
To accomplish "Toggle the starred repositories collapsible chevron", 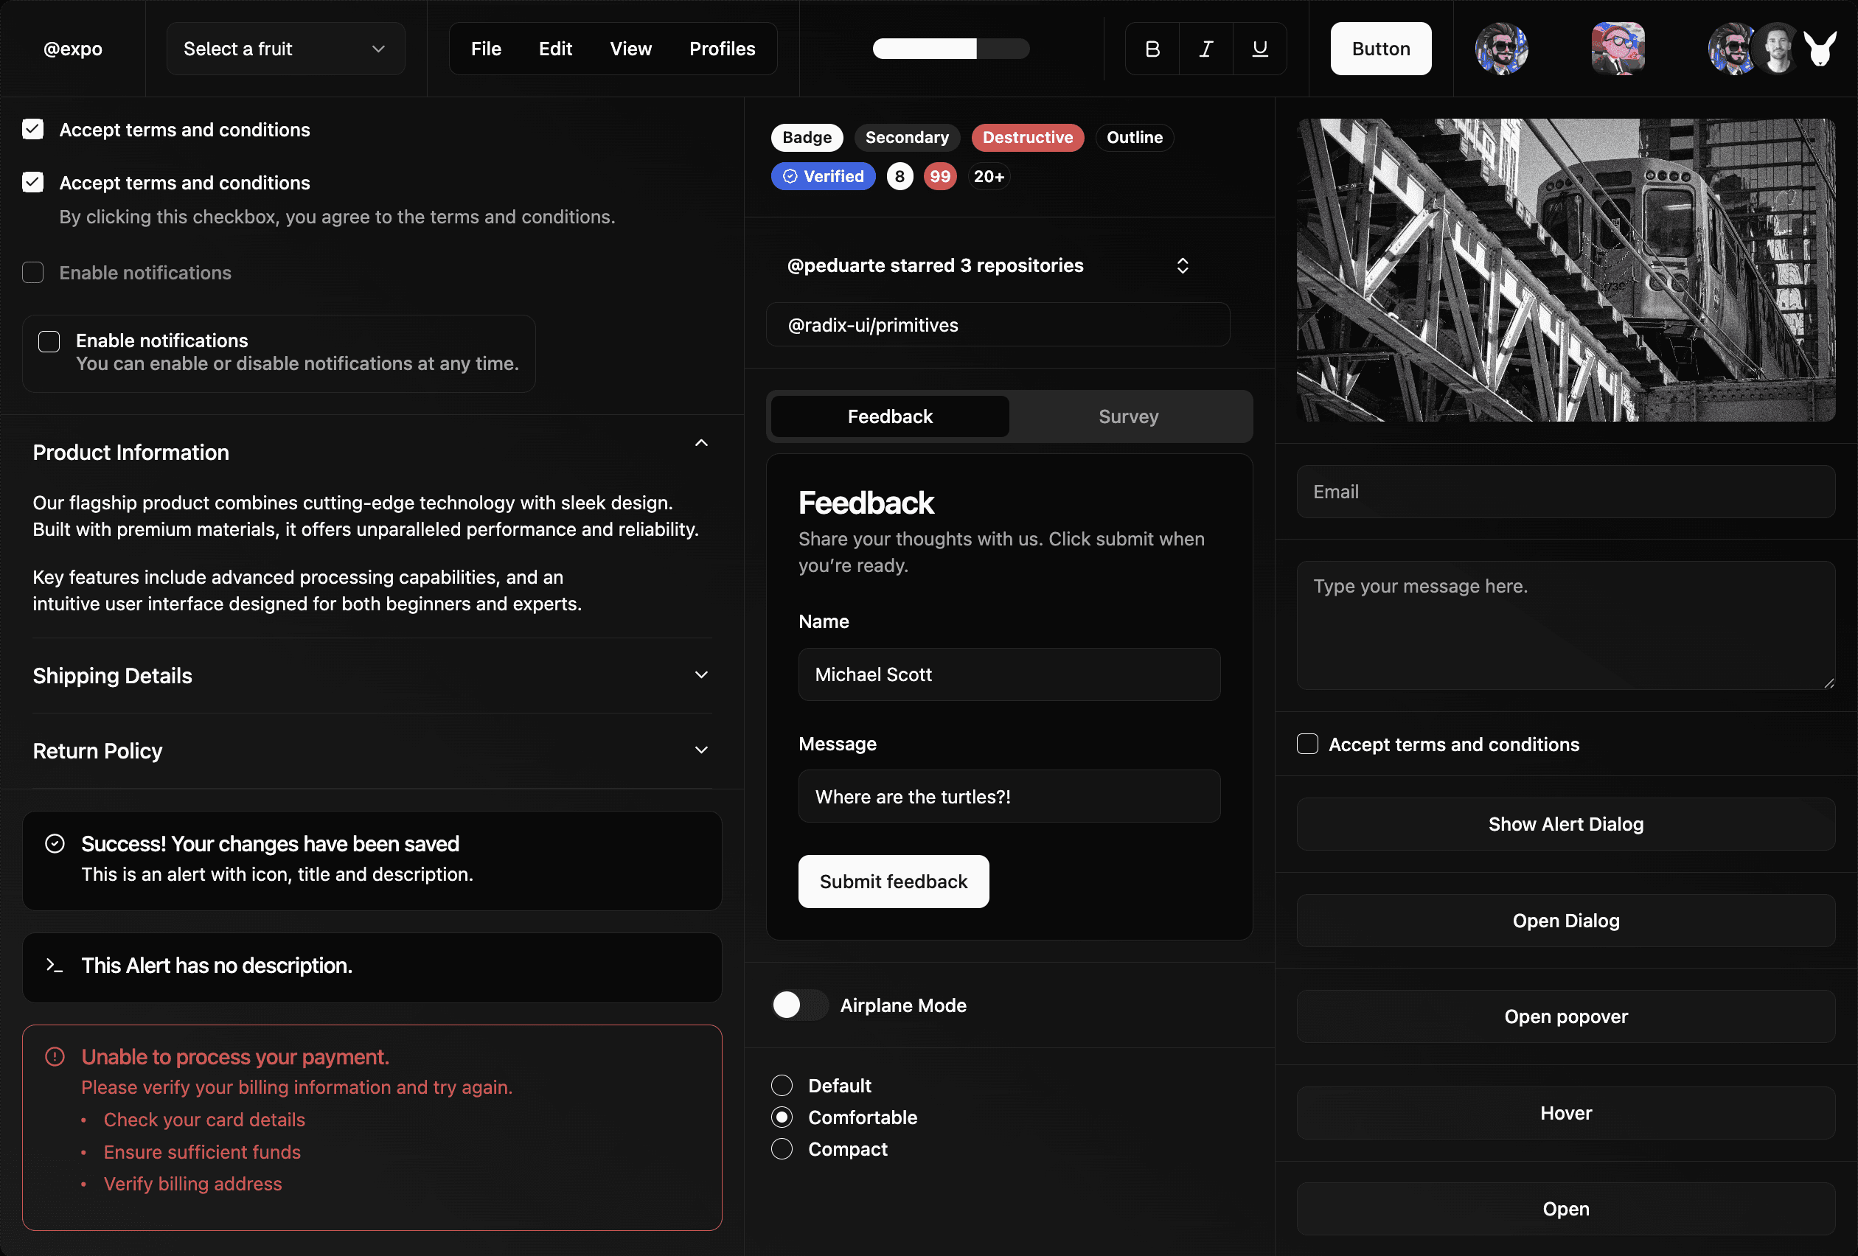I will point(1183,265).
